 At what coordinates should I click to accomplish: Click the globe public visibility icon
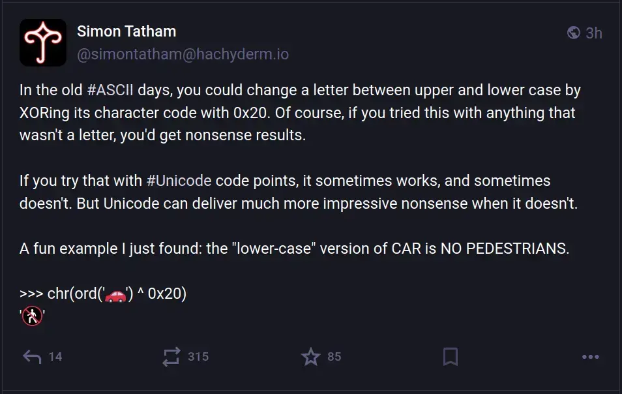(574, 33)
